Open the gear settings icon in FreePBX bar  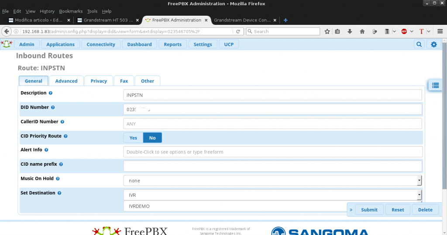click(433, 44)
